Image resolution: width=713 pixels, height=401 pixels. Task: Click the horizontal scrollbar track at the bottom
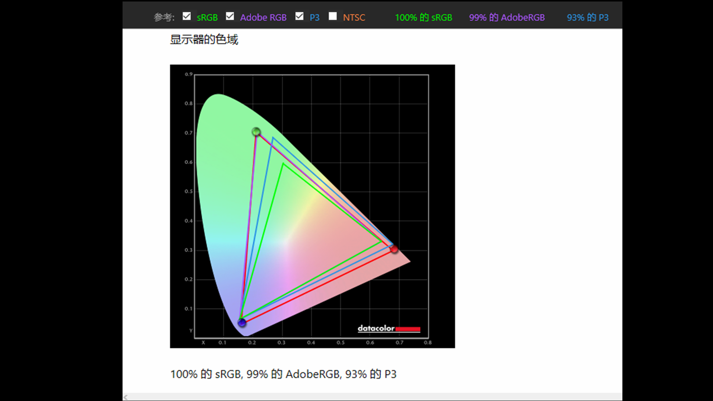[x=371, y=397]
